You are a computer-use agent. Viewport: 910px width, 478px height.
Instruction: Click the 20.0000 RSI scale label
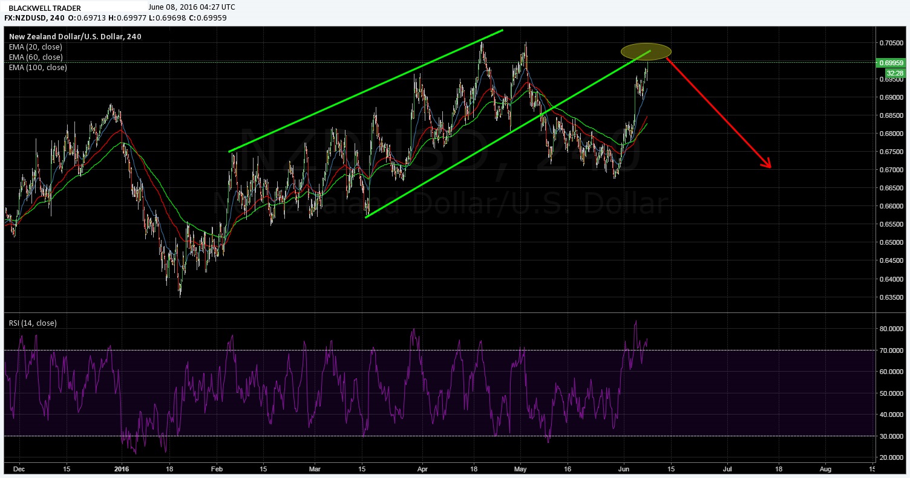pos(891,457)
